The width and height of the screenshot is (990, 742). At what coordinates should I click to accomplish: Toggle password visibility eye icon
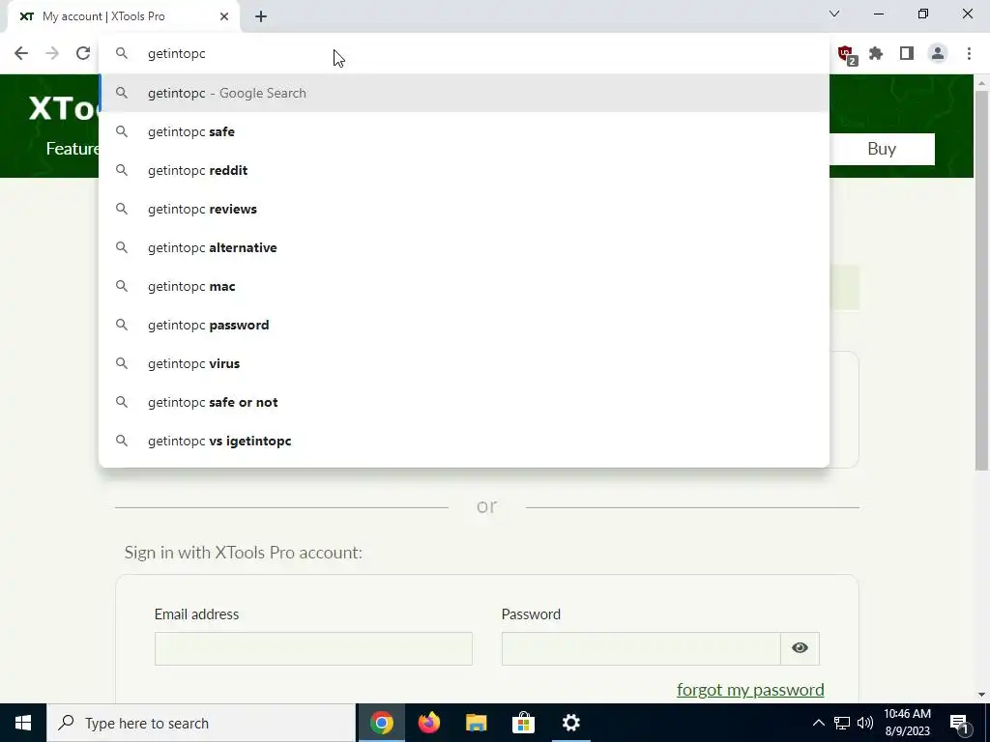coord(800,648)
